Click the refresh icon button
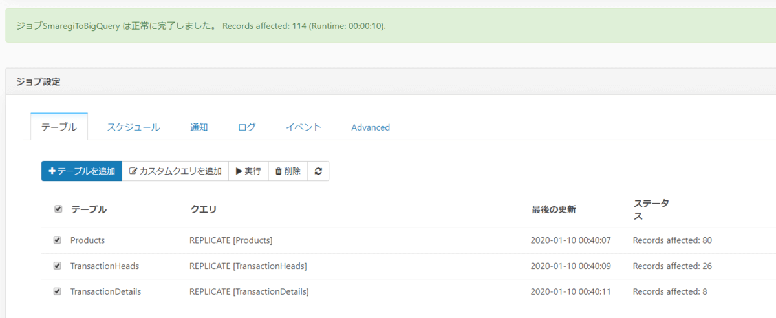The image size is (776, 318). click(318, 171)
